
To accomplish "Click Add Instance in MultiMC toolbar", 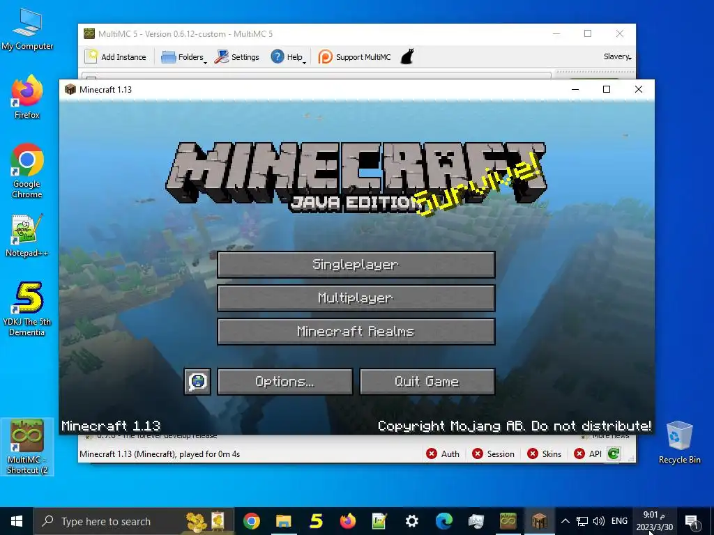I will (x=116, y=57).
